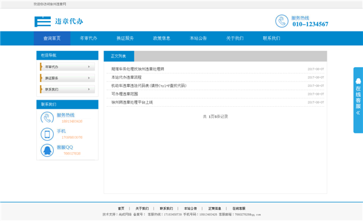
Task: Go to 本站公告 in navigation bar
Action: [x=198, y=38]
